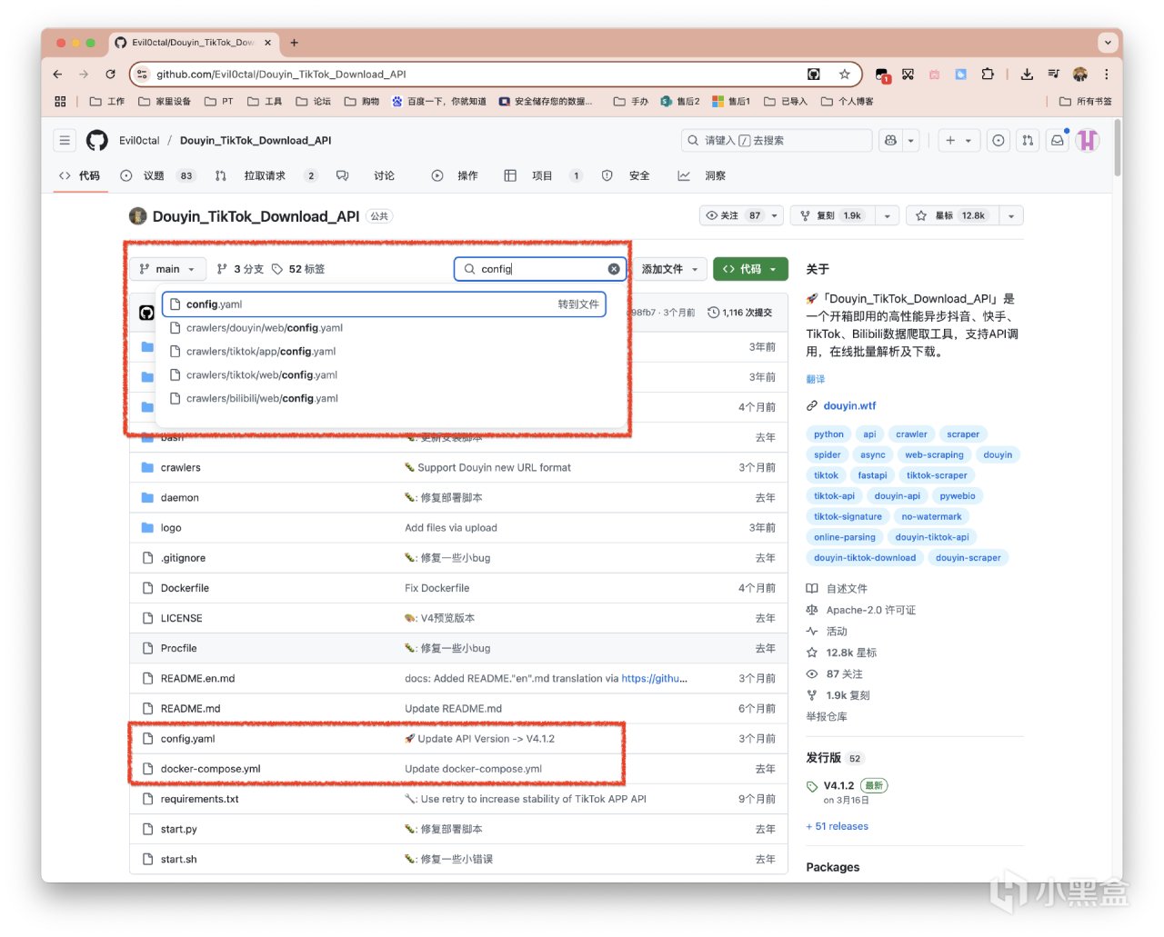This screenshot has width=1164, height=937.
Task: Open the 52 标签 tags link
Action: 298,269
